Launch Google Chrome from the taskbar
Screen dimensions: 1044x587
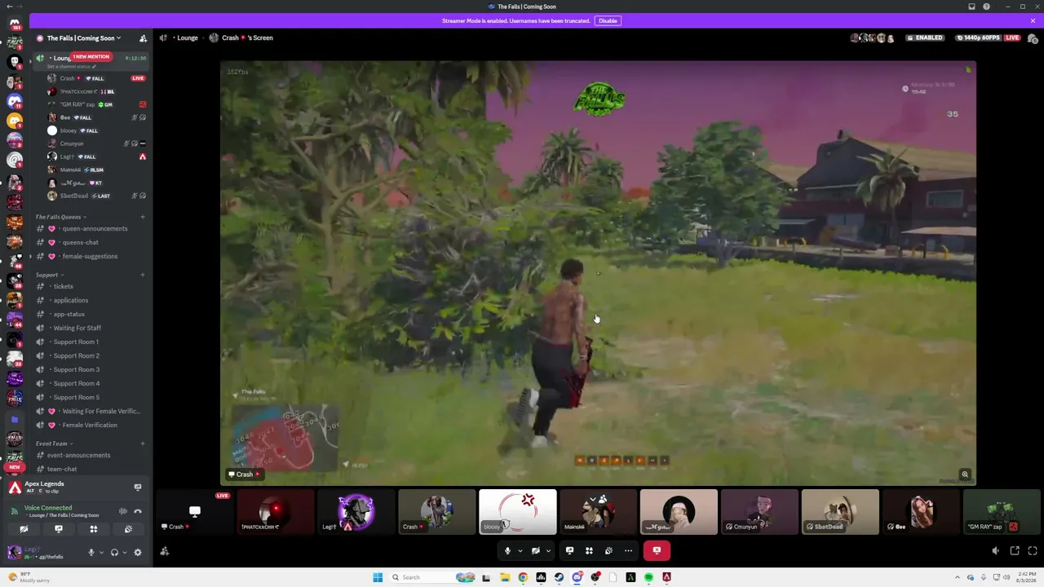click(523, 577)
